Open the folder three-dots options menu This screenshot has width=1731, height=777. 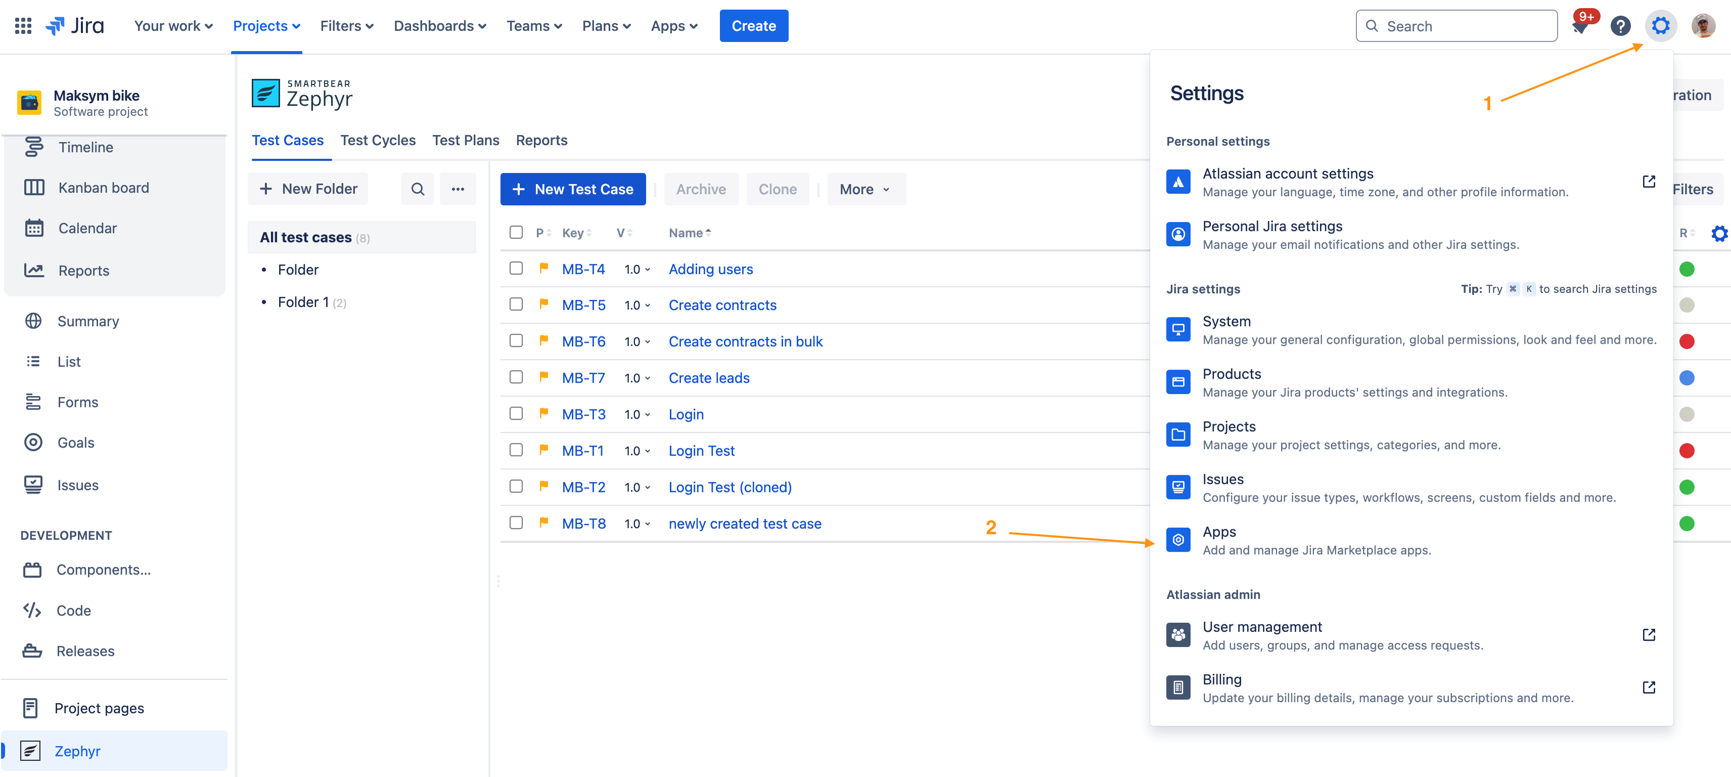(x=458, y=189)
